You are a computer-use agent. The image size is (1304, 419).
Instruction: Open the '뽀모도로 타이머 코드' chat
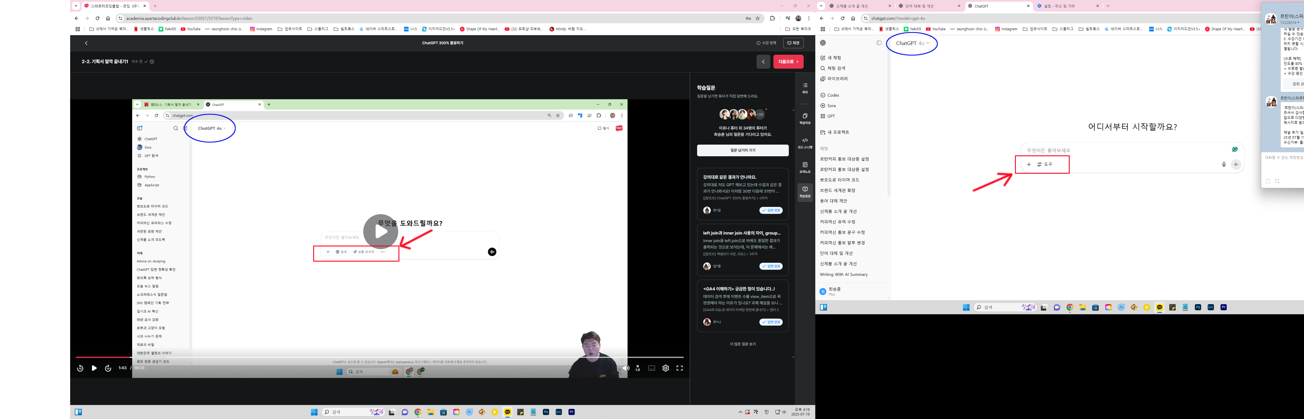840,180
